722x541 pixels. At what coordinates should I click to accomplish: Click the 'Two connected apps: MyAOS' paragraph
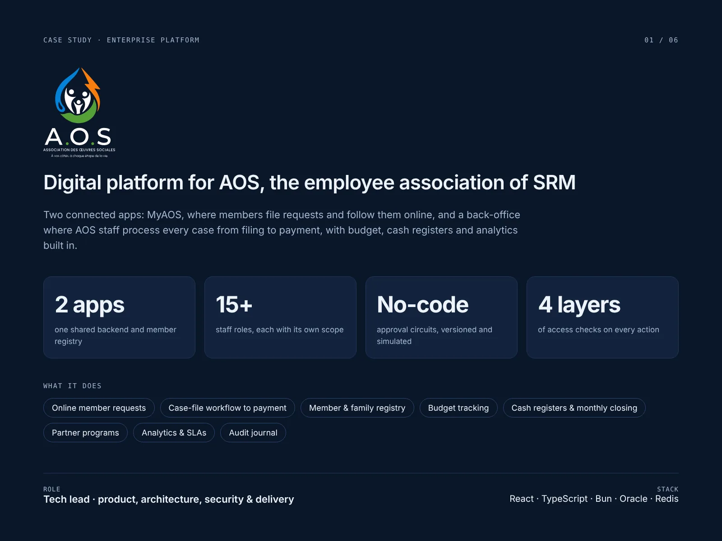click(x=282, y=230)
